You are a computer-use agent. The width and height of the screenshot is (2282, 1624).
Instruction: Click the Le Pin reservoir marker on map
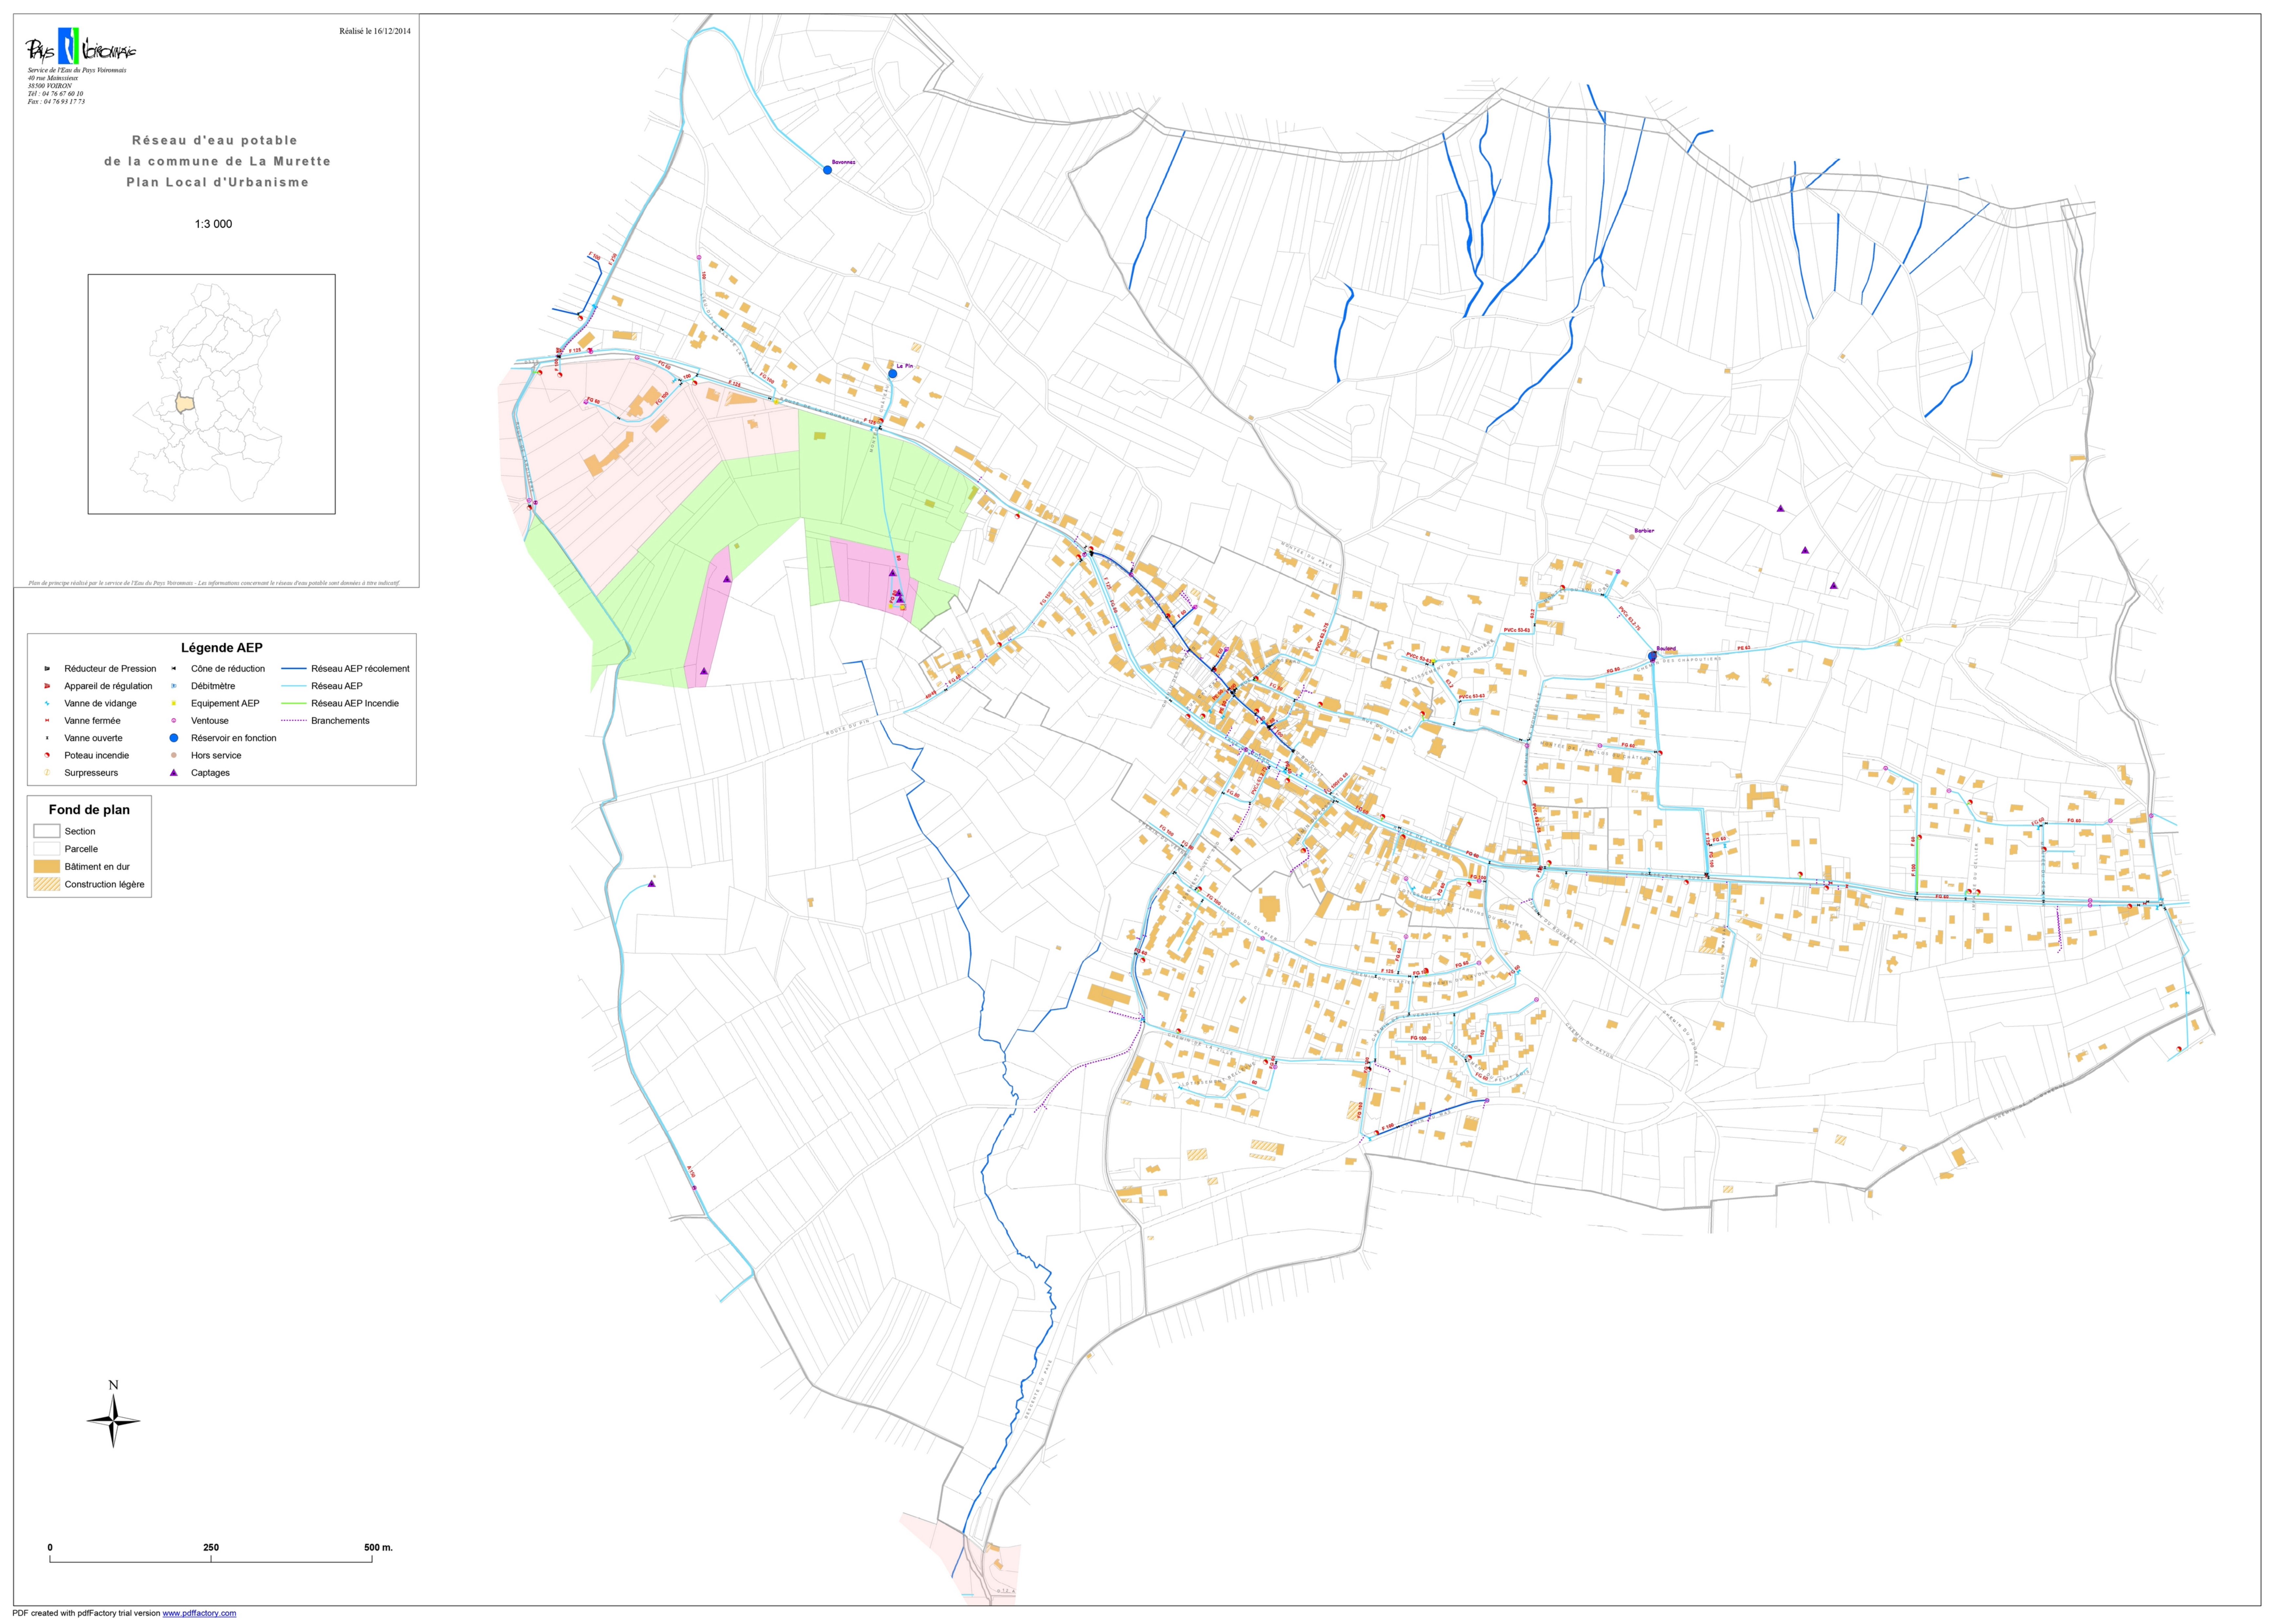click(892, 374)
